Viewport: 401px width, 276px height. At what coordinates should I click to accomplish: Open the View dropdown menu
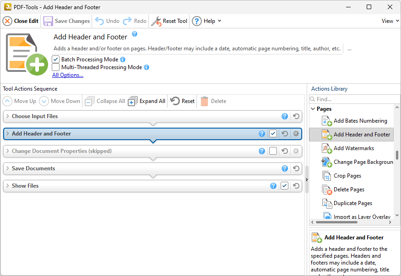[390, 21]
